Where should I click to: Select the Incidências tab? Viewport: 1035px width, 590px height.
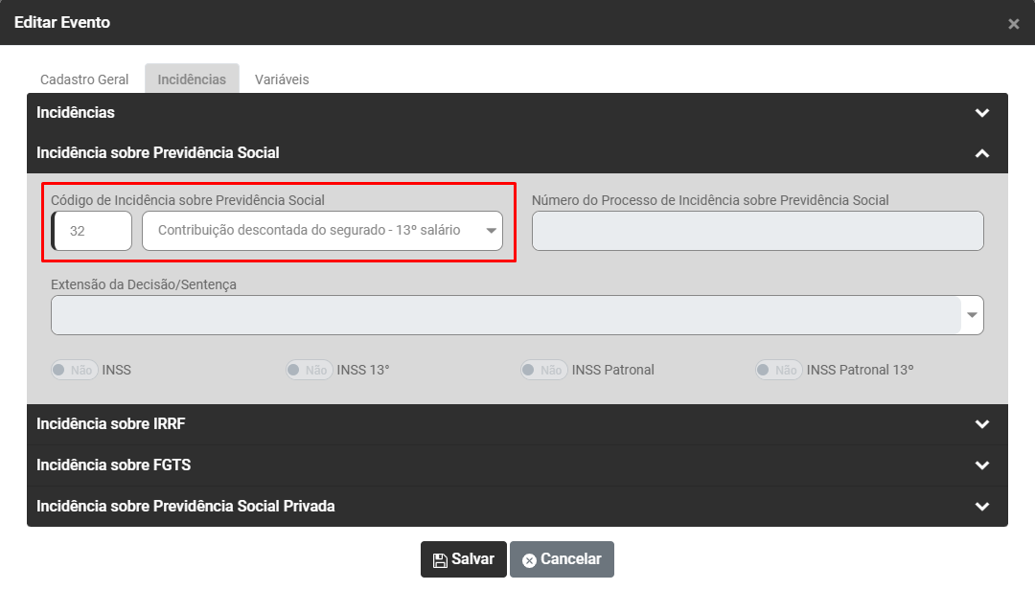192,79
